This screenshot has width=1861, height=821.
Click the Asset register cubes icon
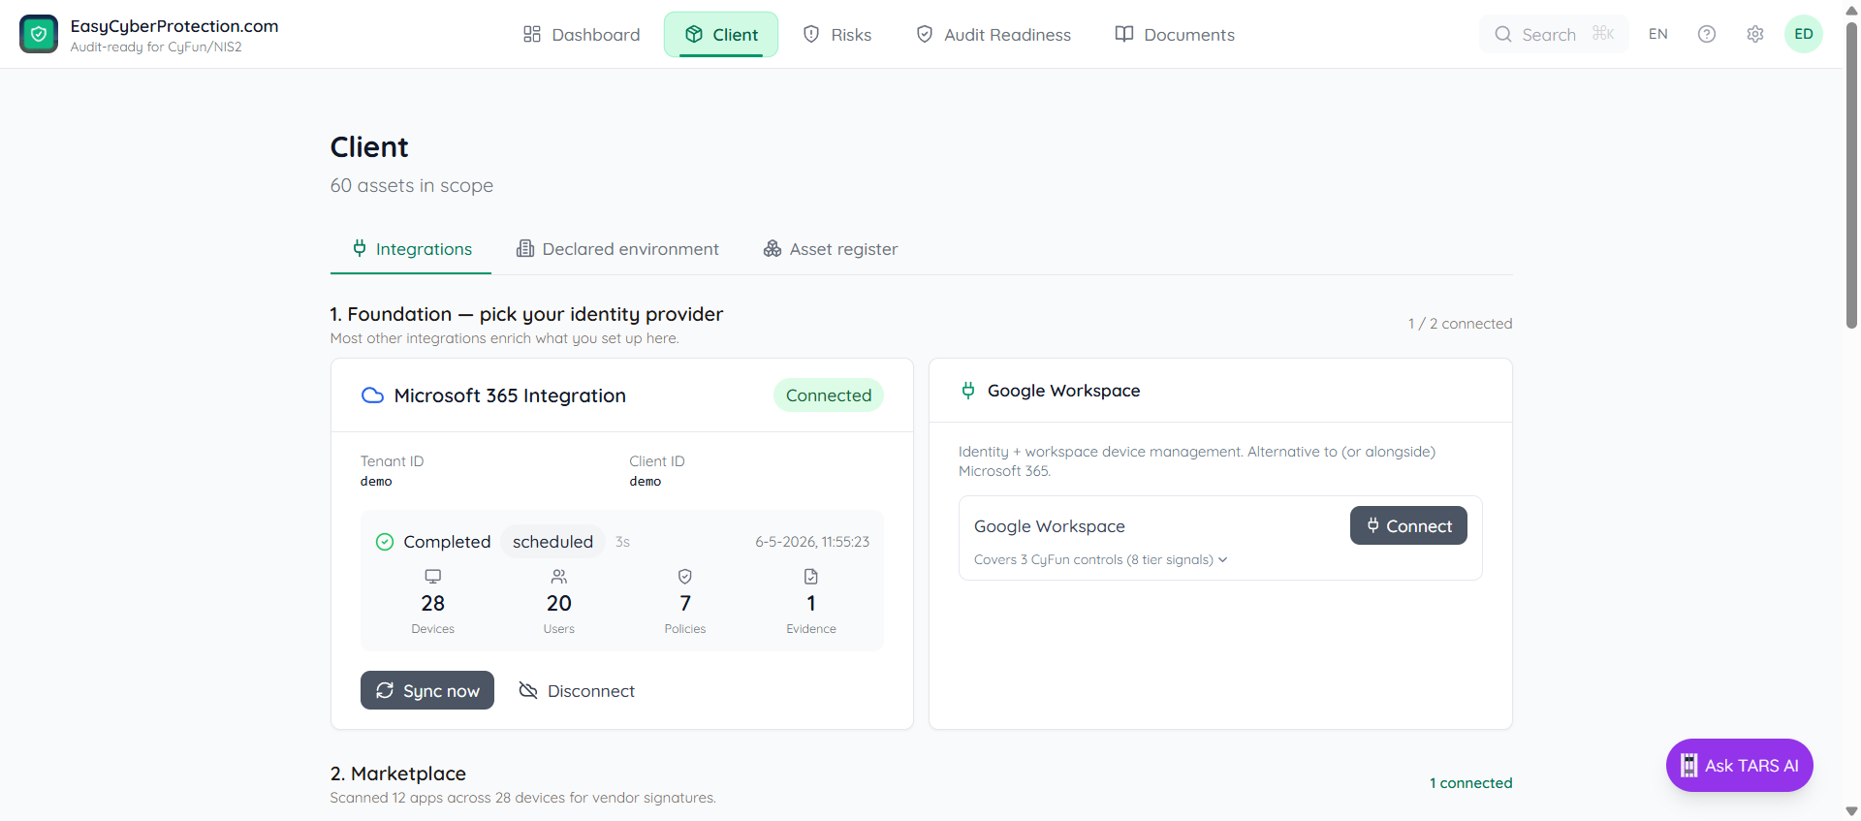click(773, 248)
